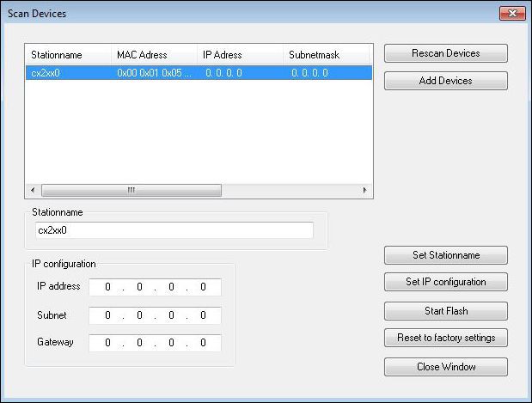
Task: Select the cx2xx0 row in device list
Action: tap(199, 73)
